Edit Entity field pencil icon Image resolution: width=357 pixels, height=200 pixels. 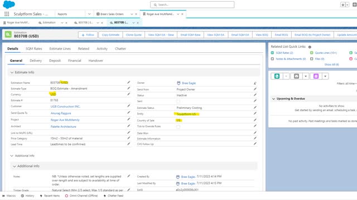255,113
